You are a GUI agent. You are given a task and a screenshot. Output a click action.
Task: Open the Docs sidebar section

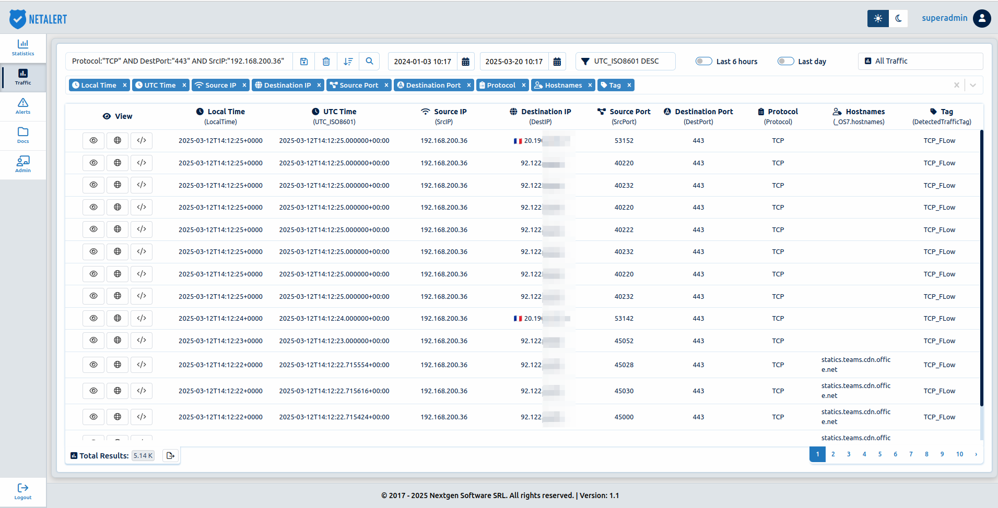coord(23,136)
